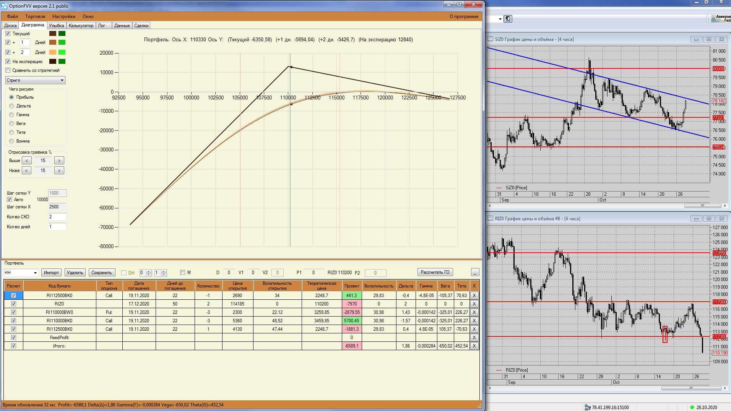Enable Сравнить со стратегией checkbox
This screenshot has width=731, height=411.
click(x=8, y=70)
